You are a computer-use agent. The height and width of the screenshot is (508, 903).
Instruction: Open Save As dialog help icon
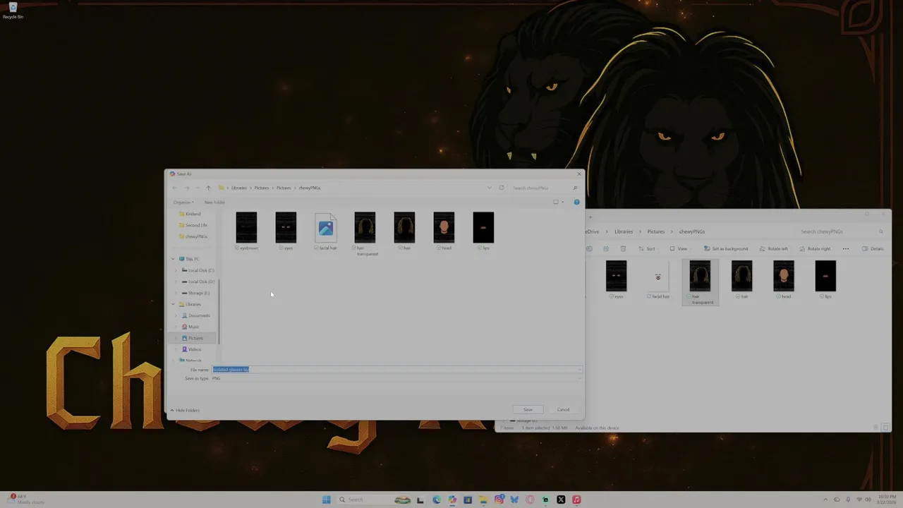coord(576,202)
